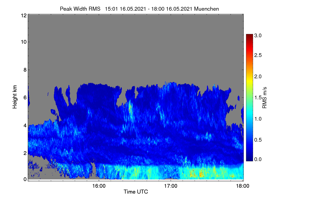Viewport: 320px width, 213px height.
Task: Click the colorbar value 0.0
Action: click(258, 159)
